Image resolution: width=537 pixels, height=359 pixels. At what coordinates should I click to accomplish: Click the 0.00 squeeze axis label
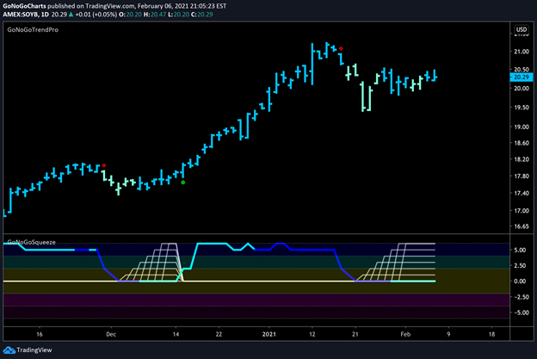(520, 282)
